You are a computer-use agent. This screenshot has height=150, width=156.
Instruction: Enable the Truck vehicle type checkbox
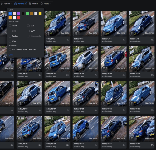click(10, 26)
